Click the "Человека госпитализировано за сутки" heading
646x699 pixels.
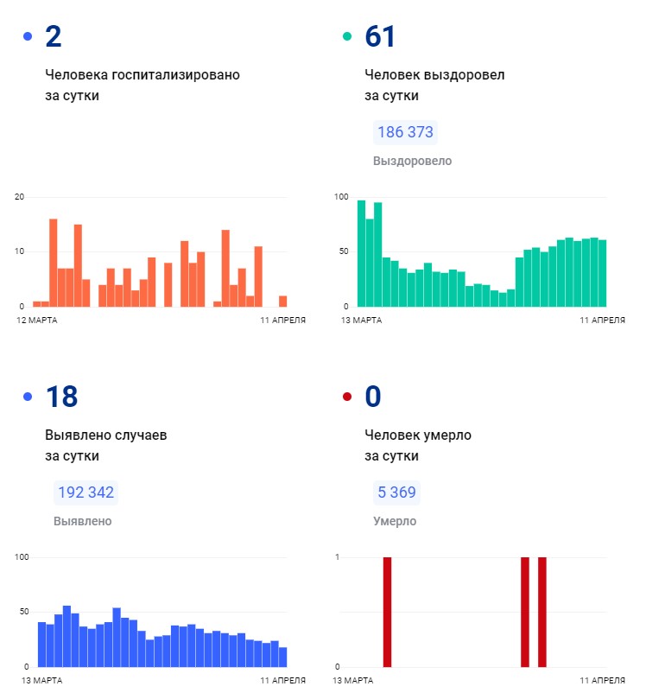142,85
